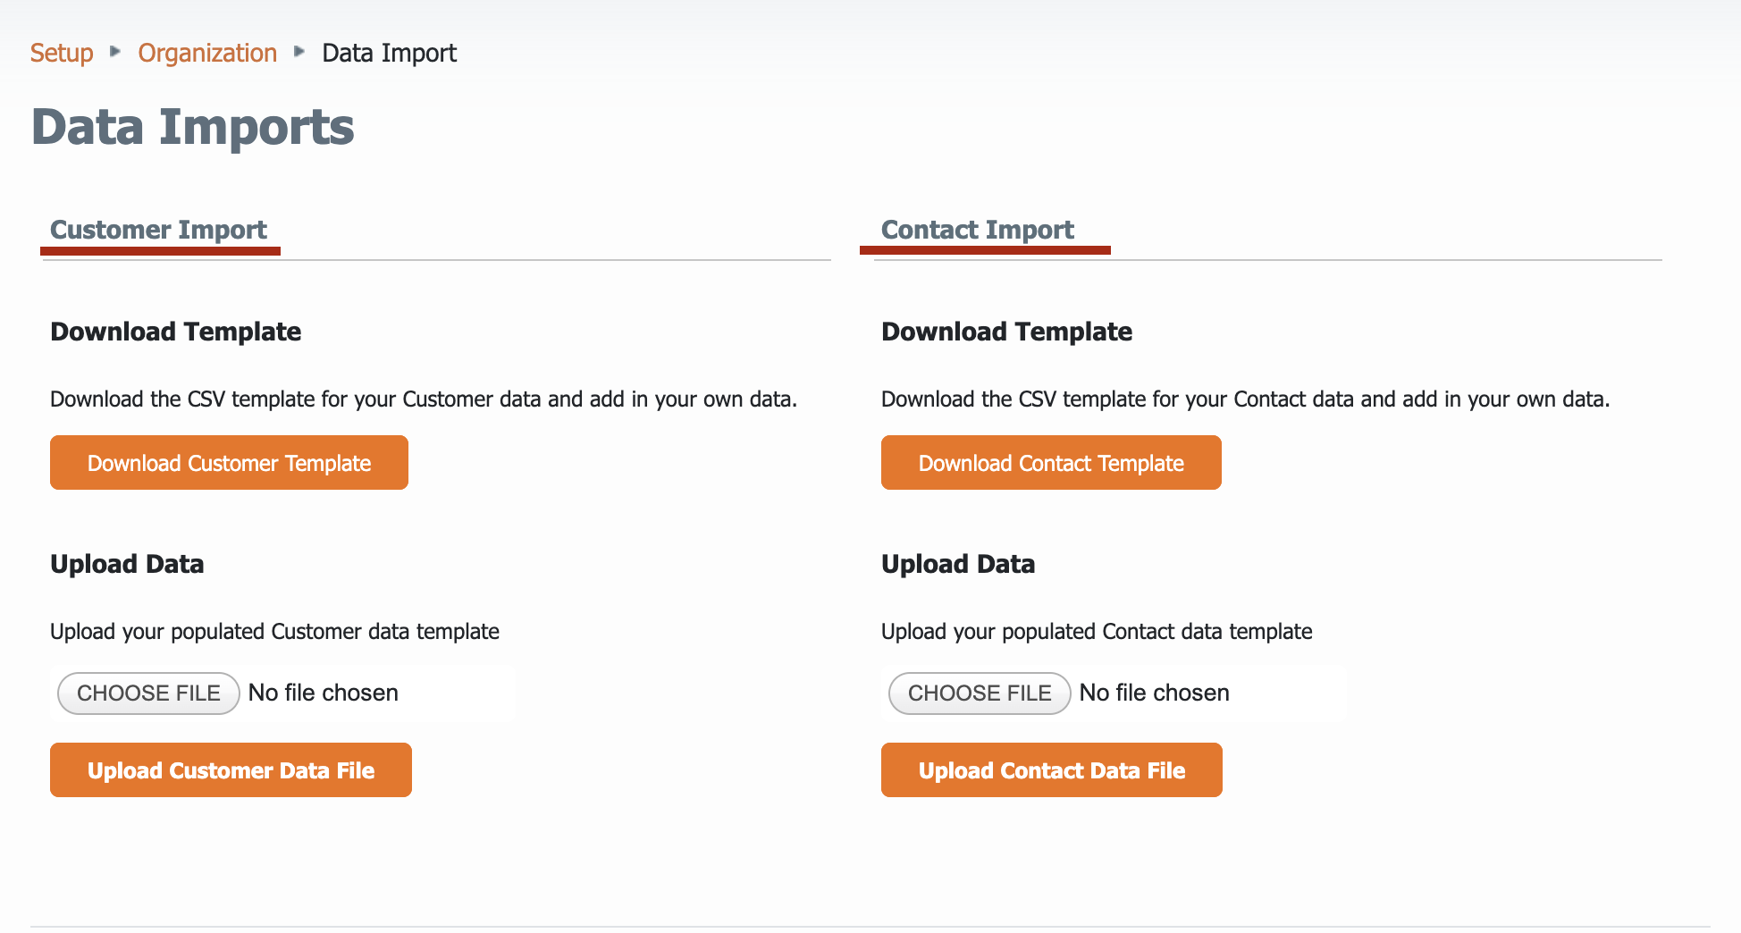The width and height of the screenshot is (1741, 933).
Task: Open the Setup breadcrumb link
Action: (x=62, y=53)
